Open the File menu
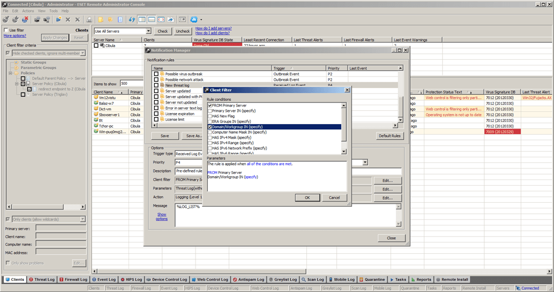 point(6,11)
